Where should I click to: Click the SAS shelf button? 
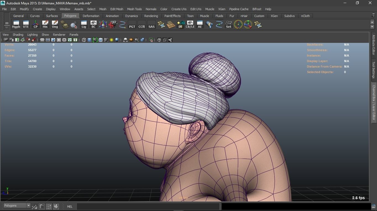tap(151, 24)
